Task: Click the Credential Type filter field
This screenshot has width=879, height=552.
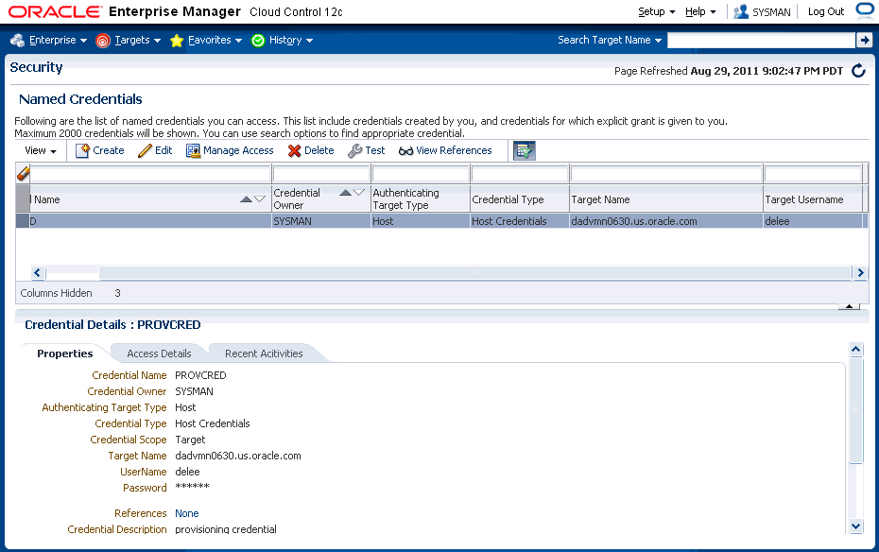Action: (520, 174)
